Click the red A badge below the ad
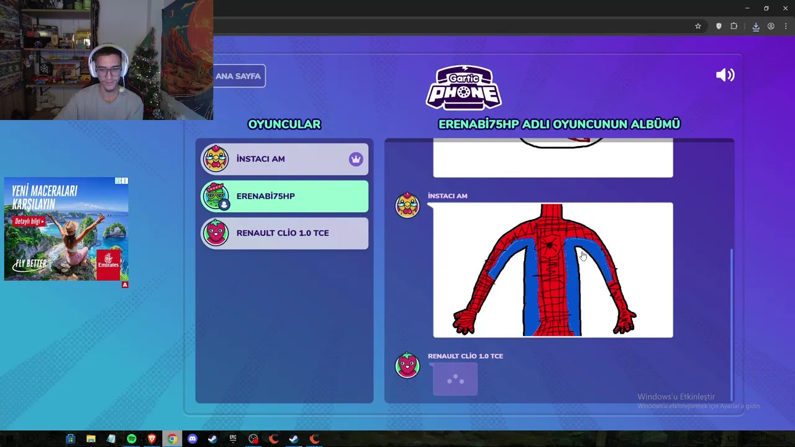The image size is (795, 447). (125, 284)
